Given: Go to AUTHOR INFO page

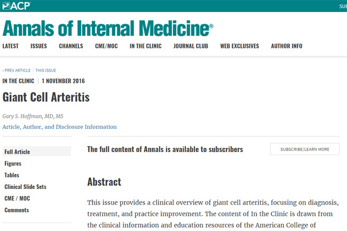Looking at the screenshot, I should coord(287,46).
